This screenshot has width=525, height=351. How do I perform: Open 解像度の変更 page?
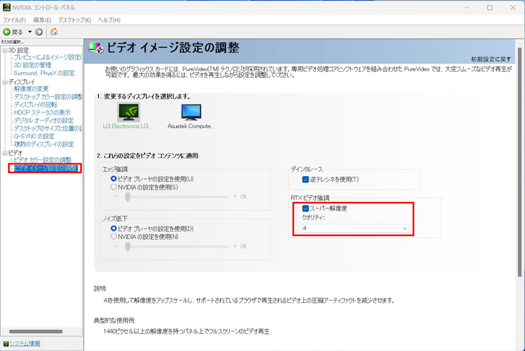(31, 89)
